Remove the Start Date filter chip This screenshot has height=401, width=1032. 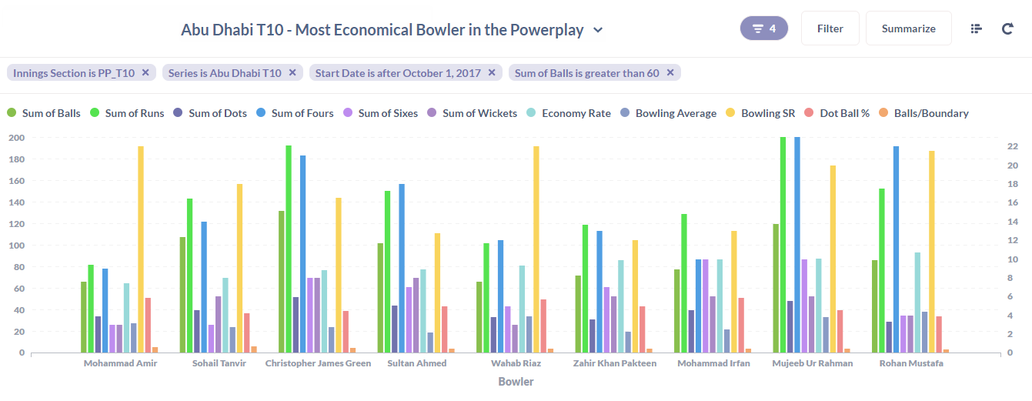click(x=492, y=73)
